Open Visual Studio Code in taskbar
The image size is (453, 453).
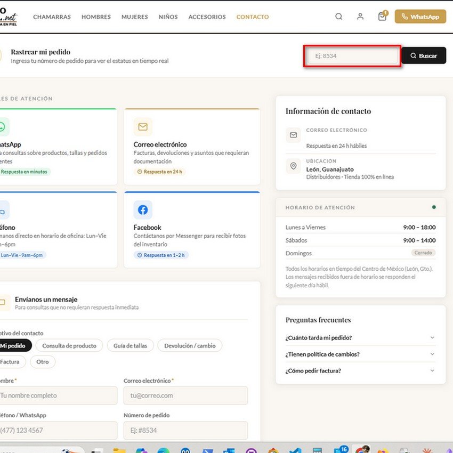[295, 450]
